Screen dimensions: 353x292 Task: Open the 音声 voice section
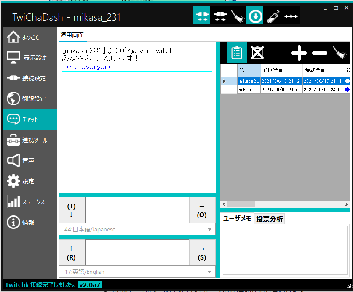[30, 160]
